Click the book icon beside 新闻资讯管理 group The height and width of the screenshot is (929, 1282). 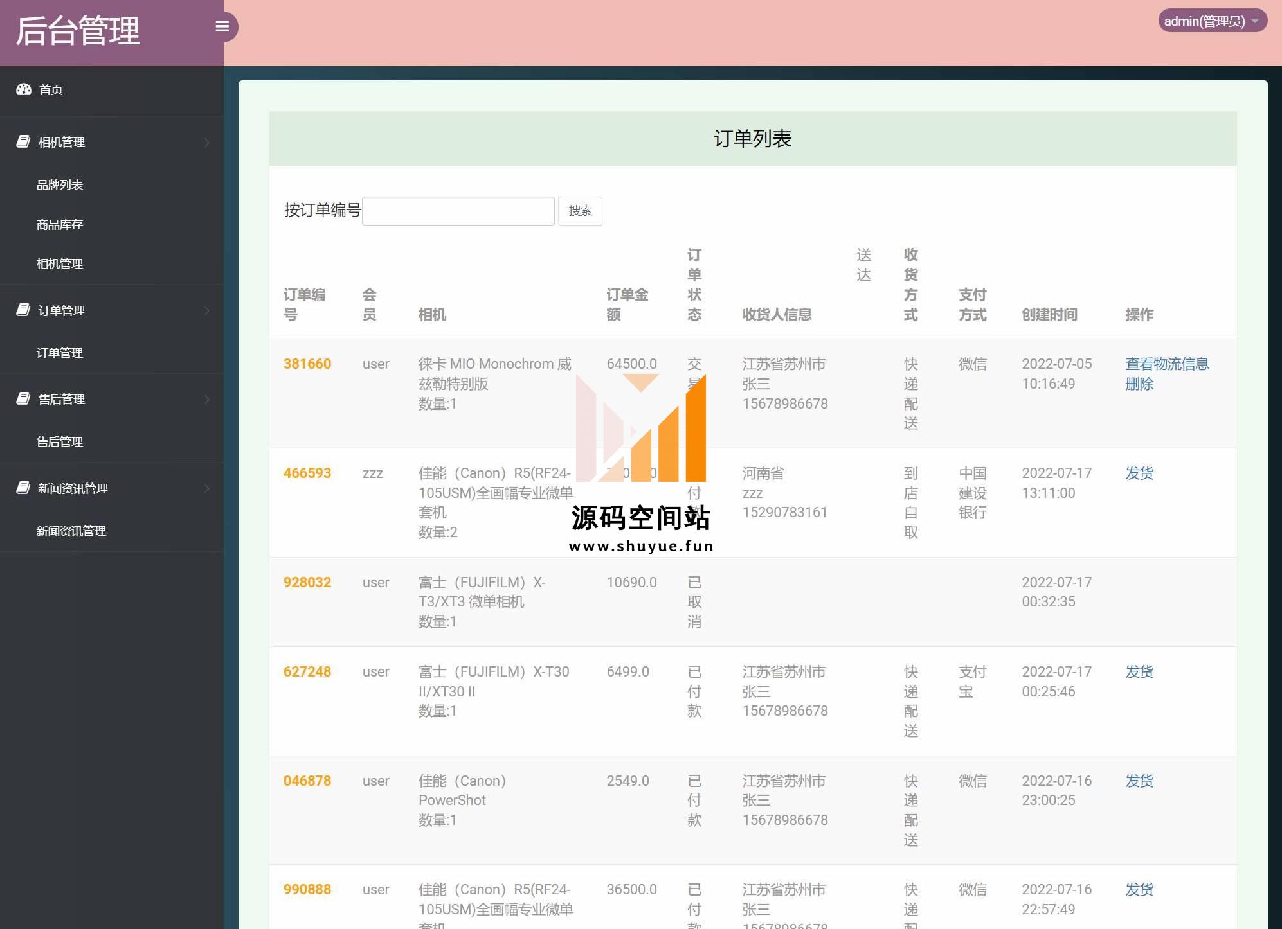[x=23, y=488]
